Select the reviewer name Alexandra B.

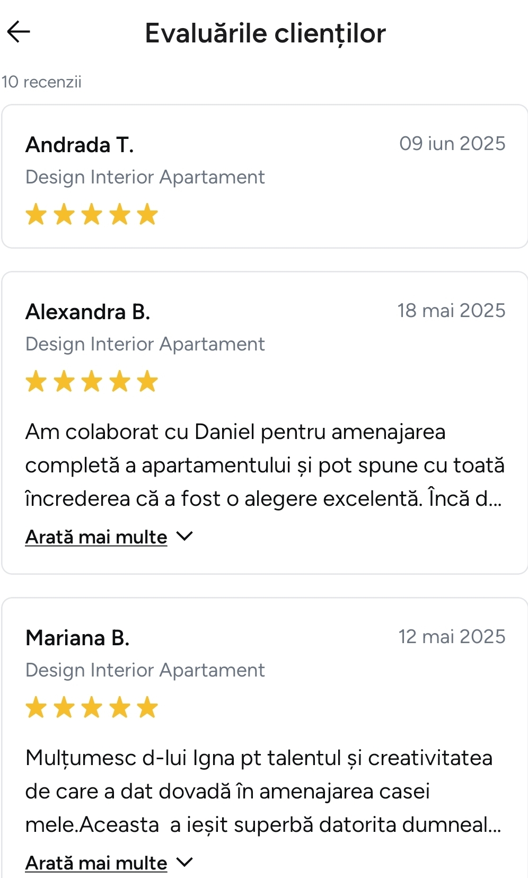[x=87, y=312]
